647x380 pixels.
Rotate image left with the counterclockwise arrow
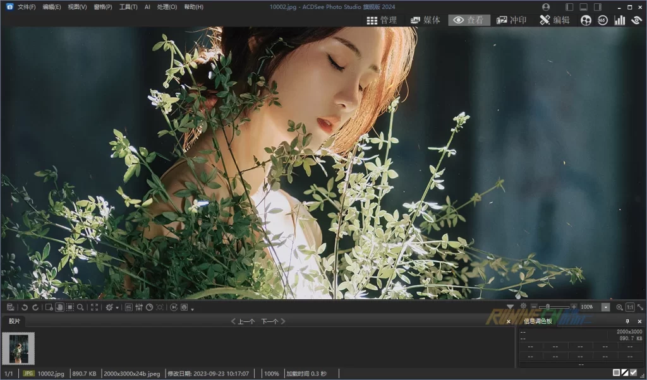point(25,307)
